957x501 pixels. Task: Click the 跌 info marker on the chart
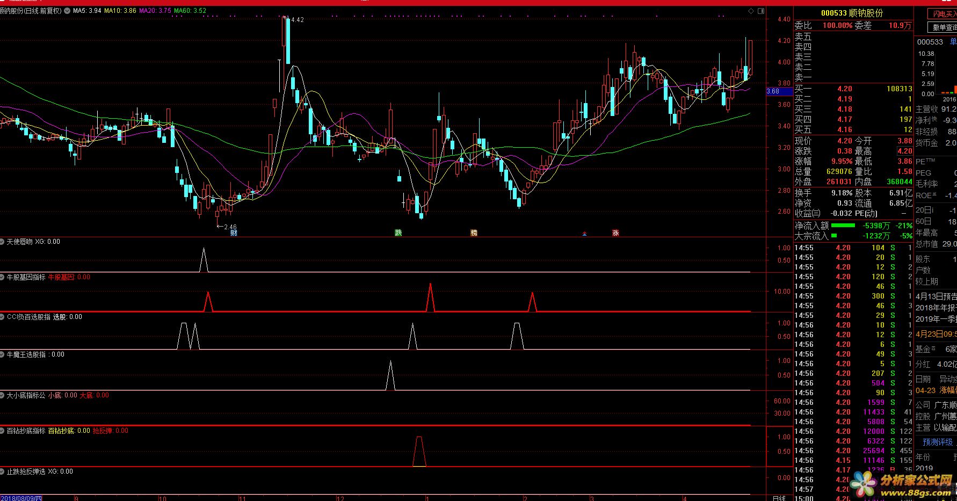[398, 233]
